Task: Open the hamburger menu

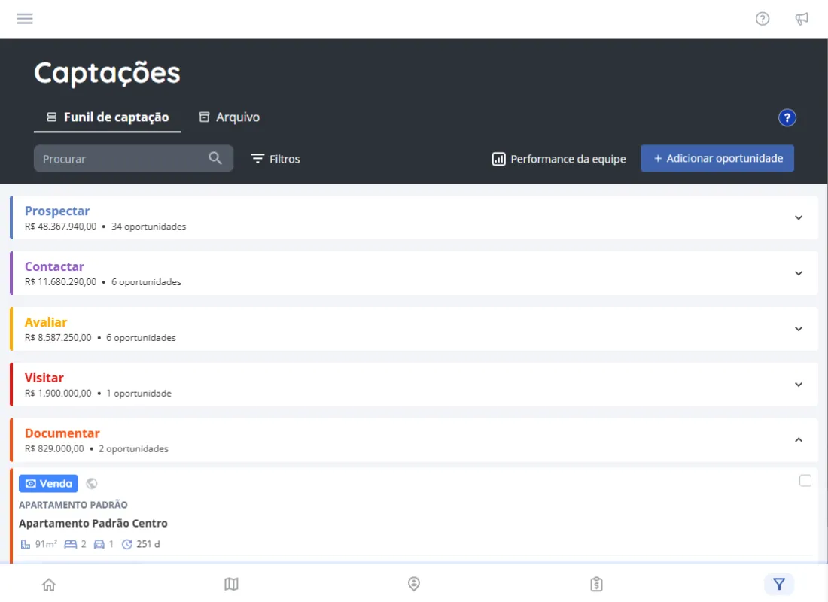Action: pyautogui.click(x=25, y=19)
